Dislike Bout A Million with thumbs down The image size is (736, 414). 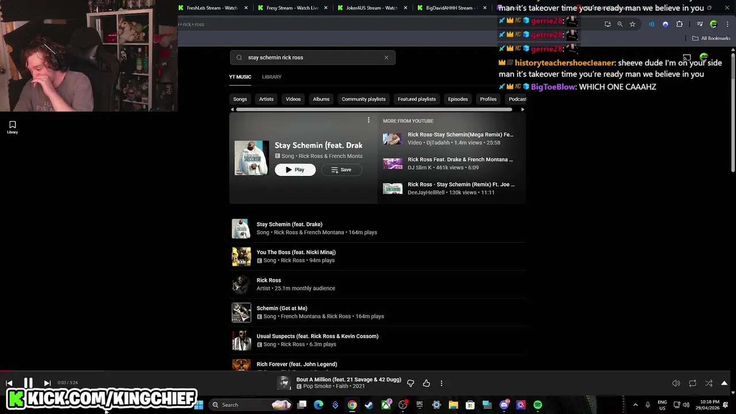[x=411, y=383]
